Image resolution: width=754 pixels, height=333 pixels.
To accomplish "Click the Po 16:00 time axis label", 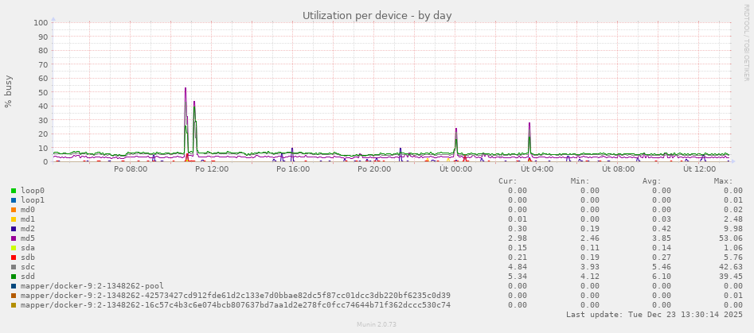I will (293, 169).
